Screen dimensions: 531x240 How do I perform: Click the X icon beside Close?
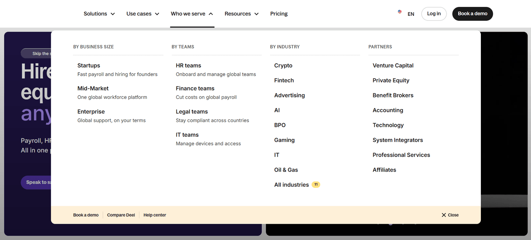[x=444, y=215]
